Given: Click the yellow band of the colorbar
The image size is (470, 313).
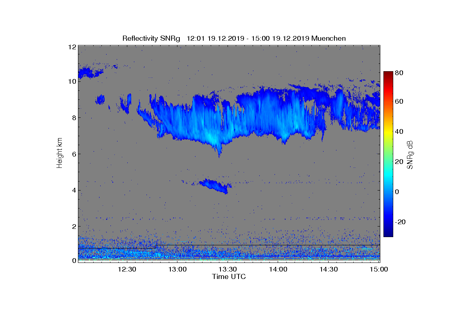Looking at the screenshot, I should tap(388, 131).
